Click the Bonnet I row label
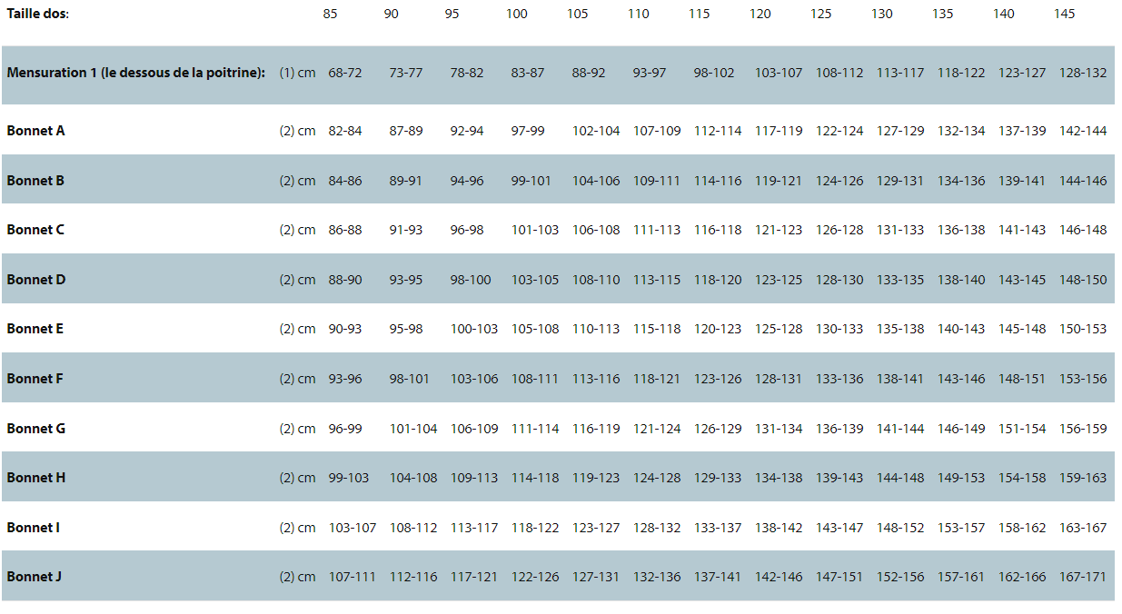Screen dimensions: 1122x614 click(34, 528)
